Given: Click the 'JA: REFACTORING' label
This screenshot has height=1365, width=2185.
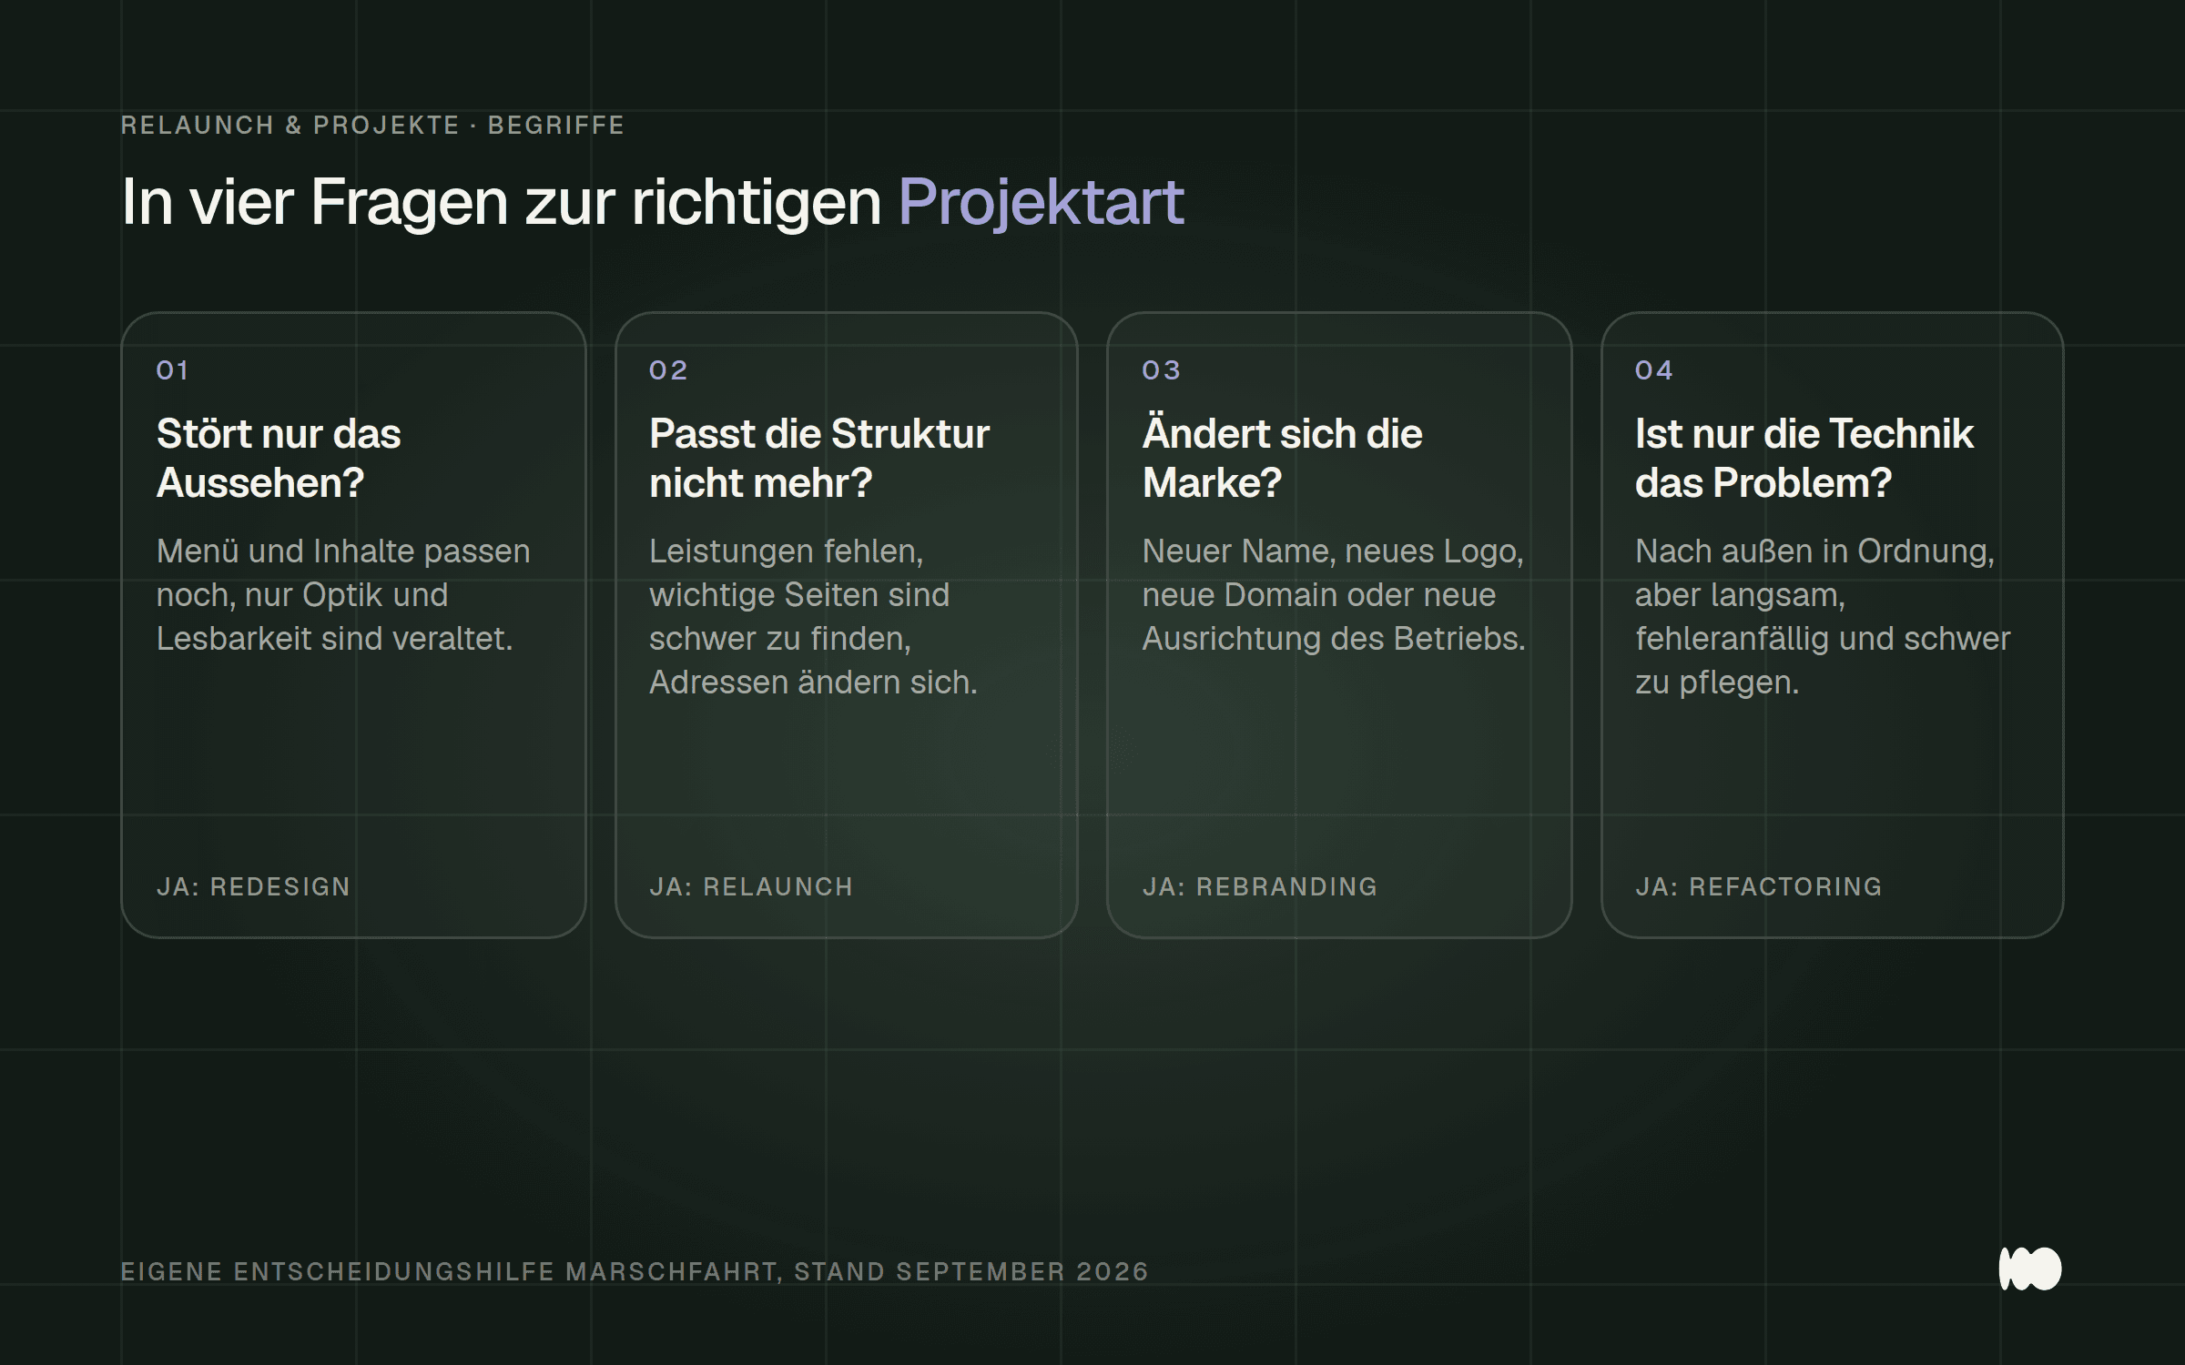Looking at the screenshot, I should tap(1759, 886).
